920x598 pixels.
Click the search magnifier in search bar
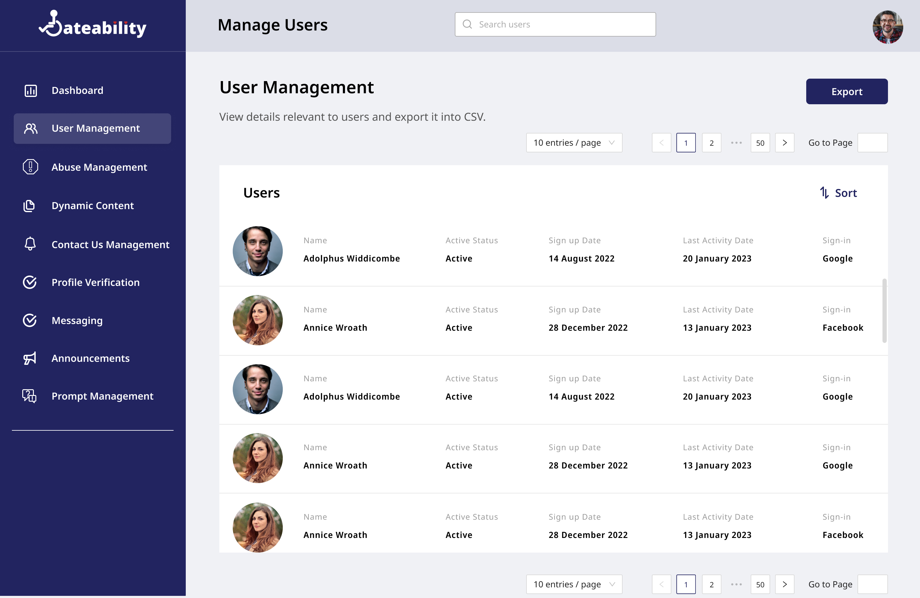(467, 24)
